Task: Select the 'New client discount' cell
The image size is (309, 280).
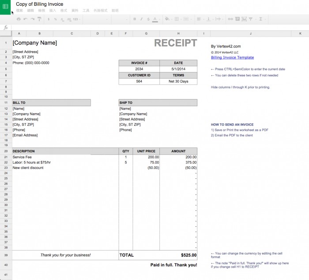Action: (65, 168)
